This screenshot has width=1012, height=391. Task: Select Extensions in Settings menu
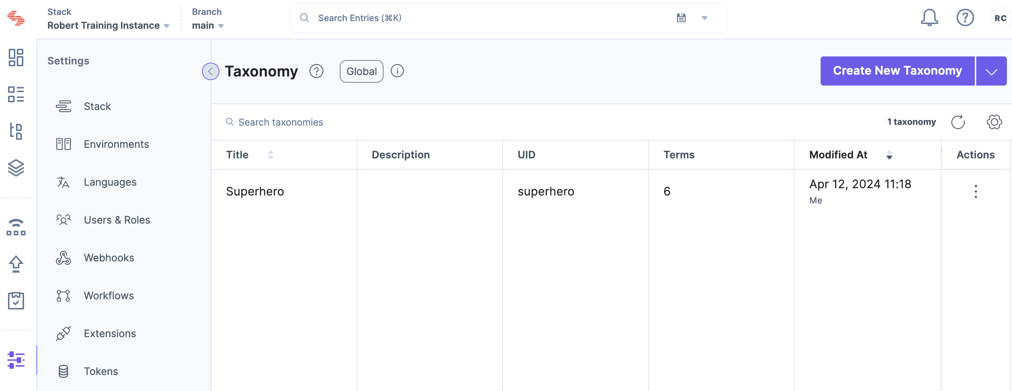point(110,333)
